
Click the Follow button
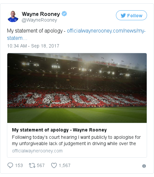pyautogui.click(x=131, y=15)
